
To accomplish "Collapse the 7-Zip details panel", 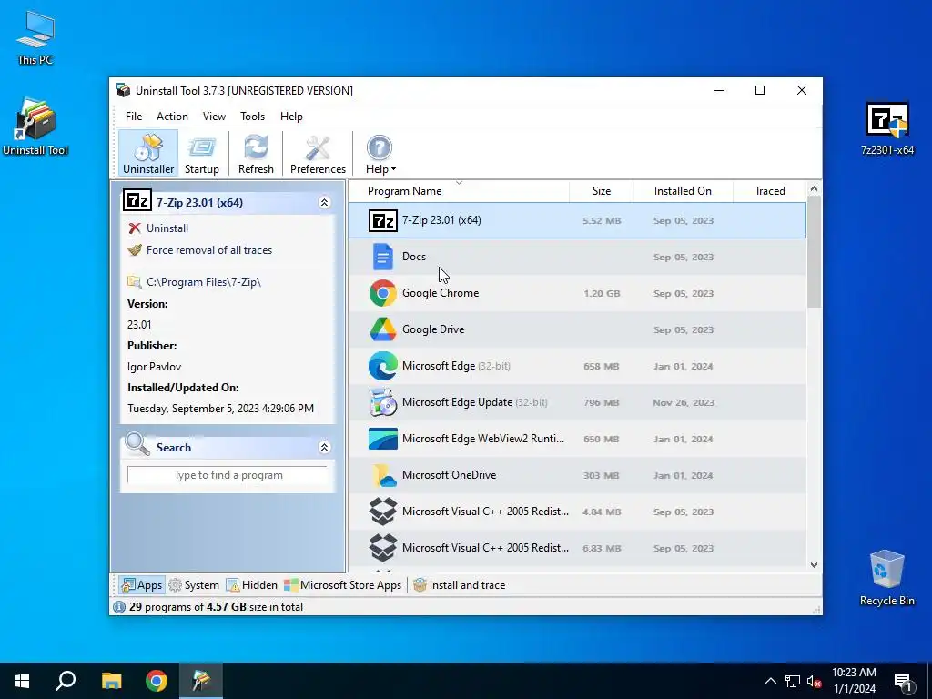I will pyautogui.click(x=325, y=203).
